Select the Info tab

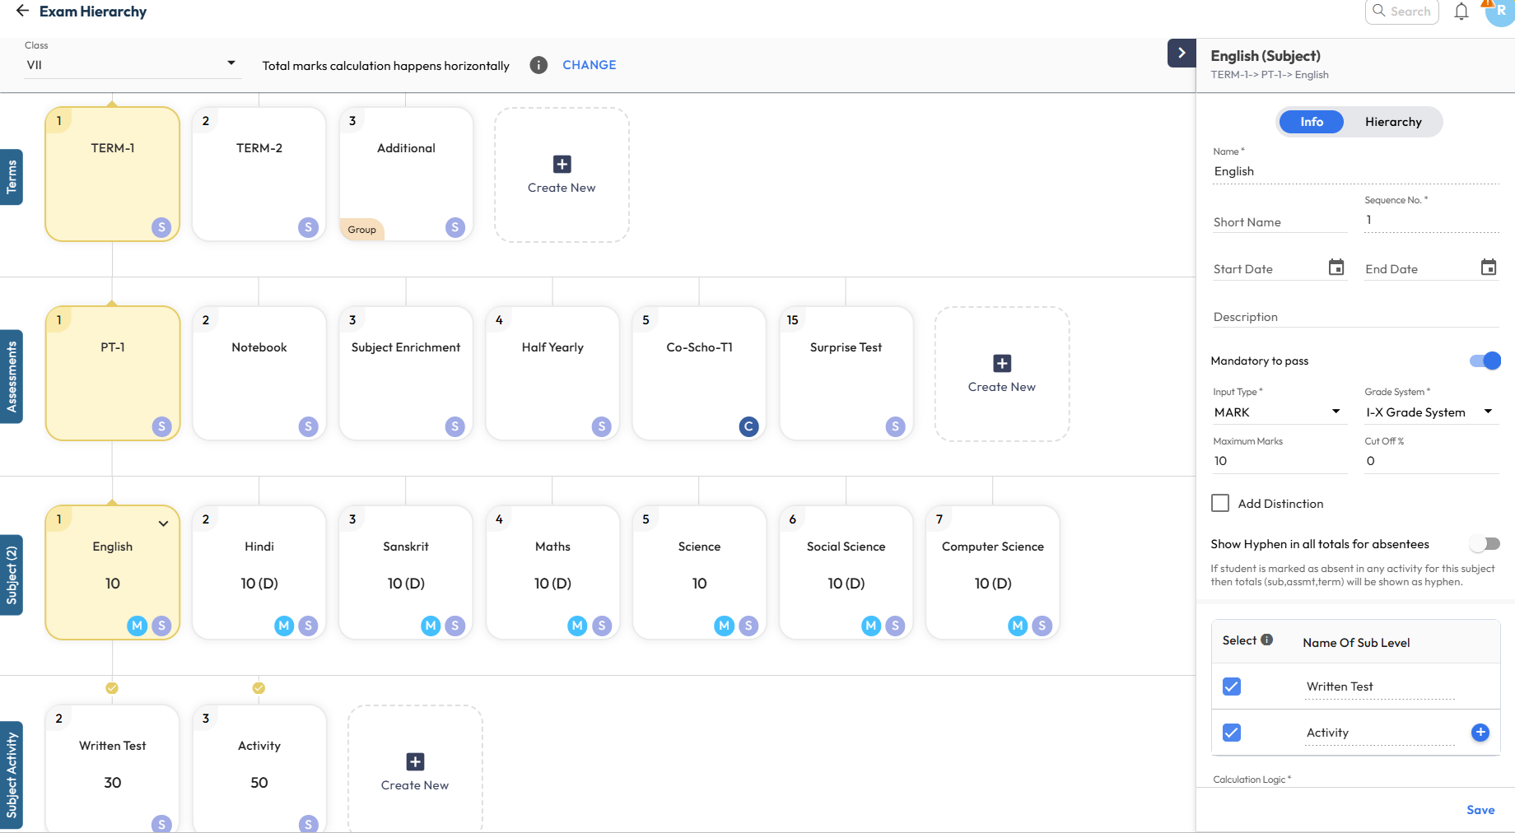1311,122
